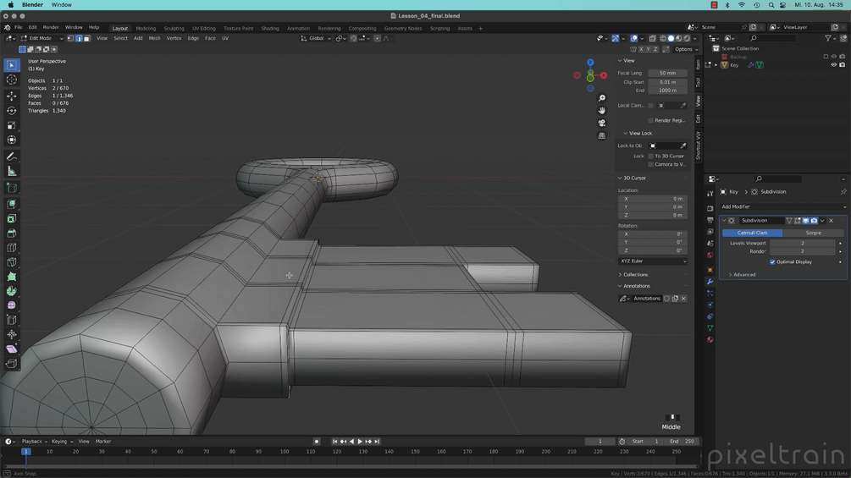Enable face select mode
851x478 pixels.
pyautogui.click(x=87, y=38)
